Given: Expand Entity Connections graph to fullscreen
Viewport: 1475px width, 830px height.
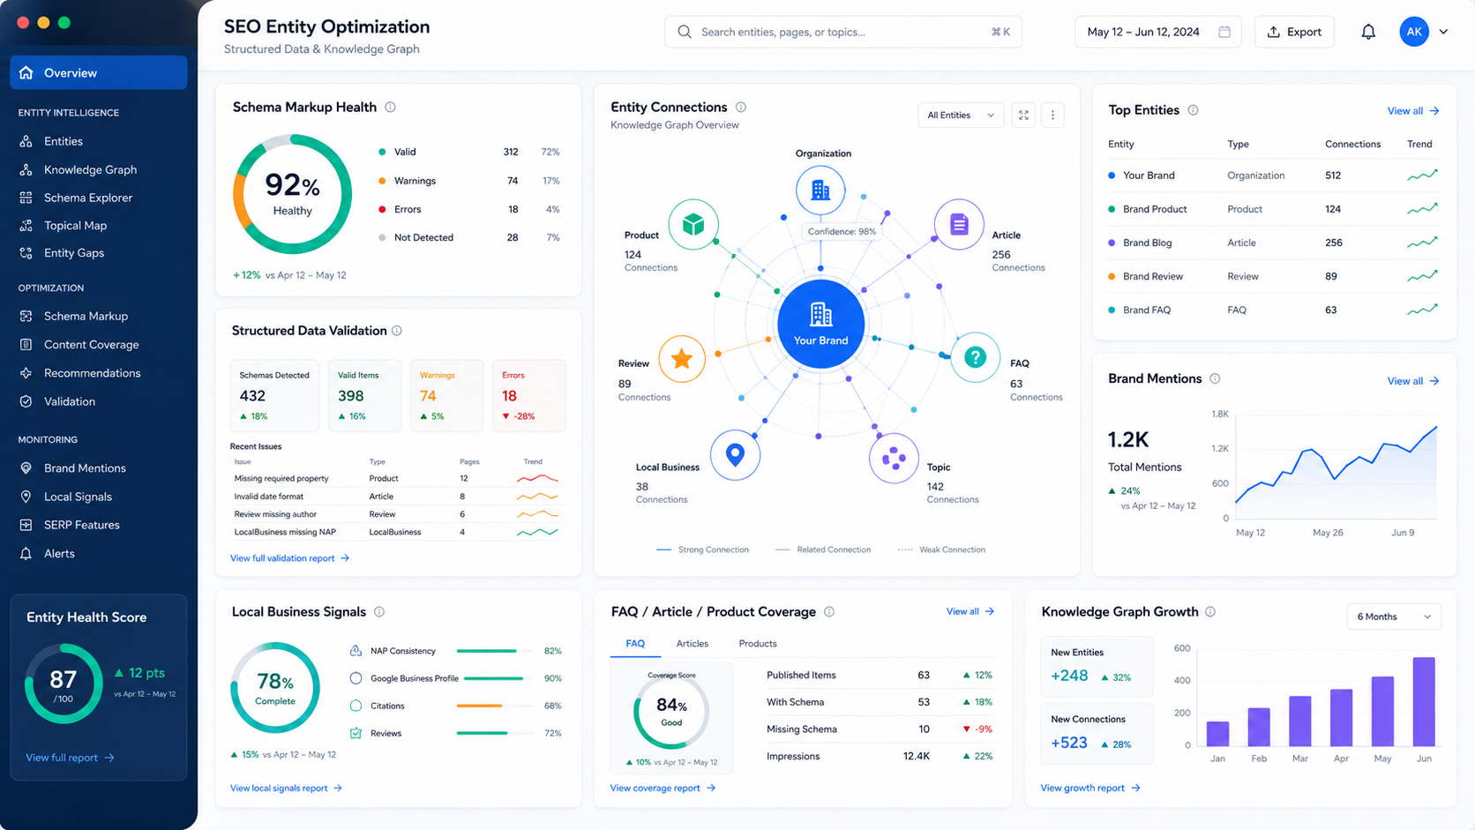Looking at the screenshot, I should (x=1023, y=116).
